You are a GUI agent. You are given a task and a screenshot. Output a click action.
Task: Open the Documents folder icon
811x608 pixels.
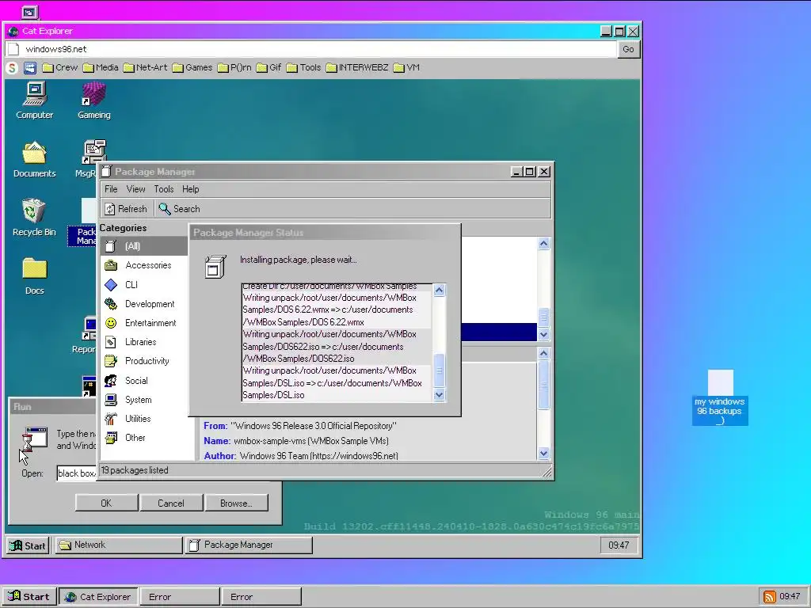coord(34,159)
